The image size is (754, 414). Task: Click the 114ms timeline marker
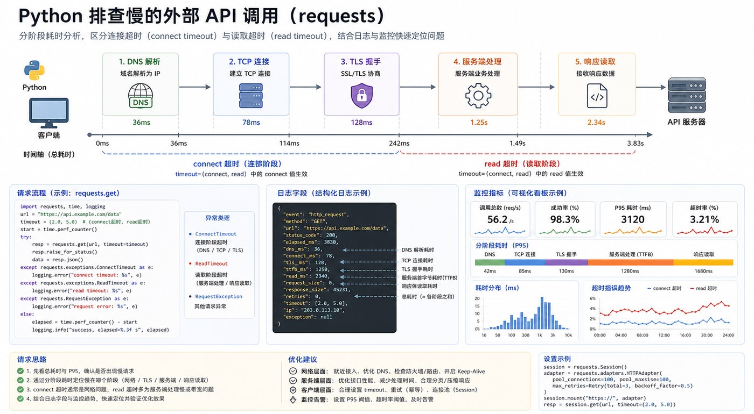[289, 143]
